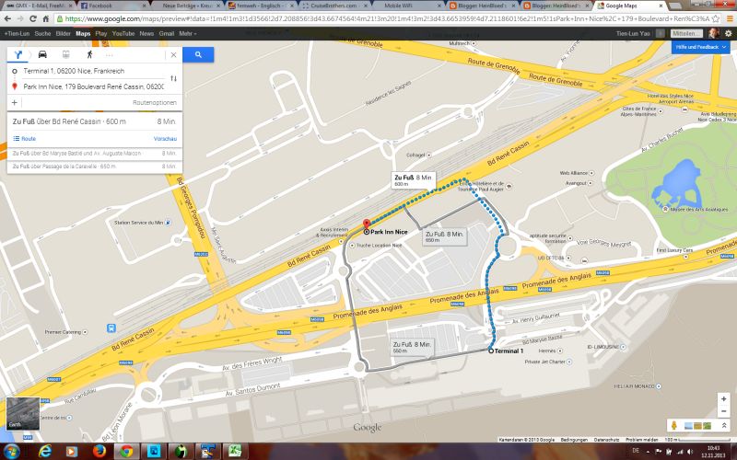This screenshot has height=460, width=737.
Task: Switch to Earth view thumbnail
Action: pyautogui.click(x=22, y=413)
